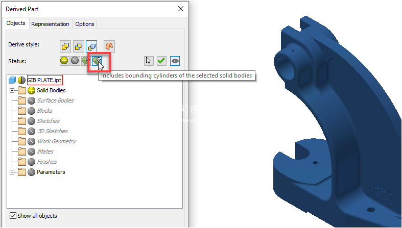Close the Derived Part dialog
Viewport: 402px width, 228px height.
click(x=181, y=9)
